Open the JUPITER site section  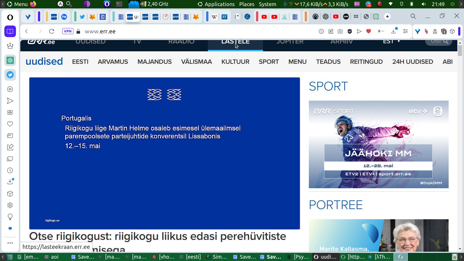(290, 42)
